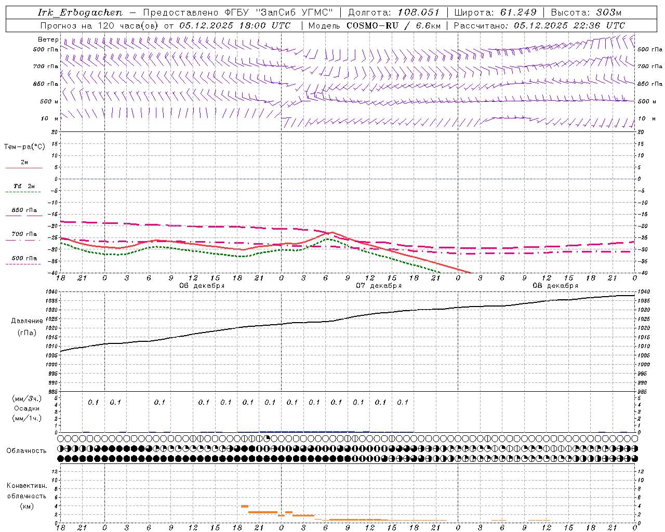Click the station name Irk_Erbogachen in the header
Screen dimensions: 665x532
[80, 12]
